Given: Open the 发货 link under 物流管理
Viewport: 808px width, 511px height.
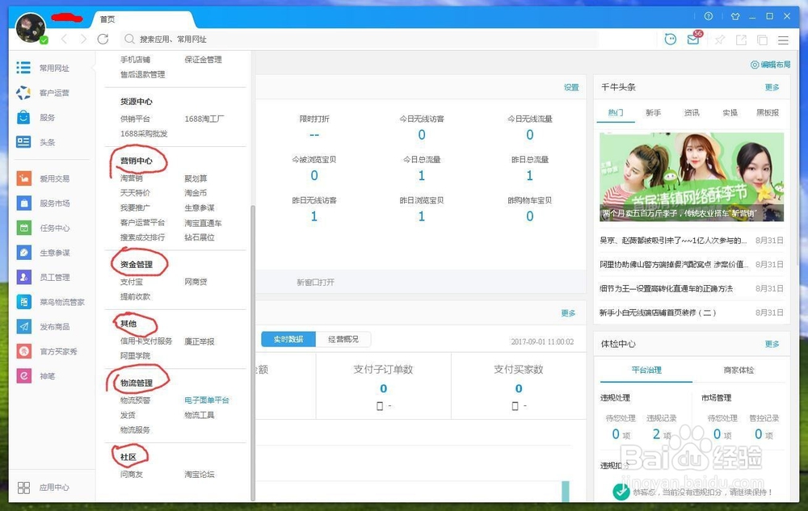Looking at the screenshot, I should 128,415.
